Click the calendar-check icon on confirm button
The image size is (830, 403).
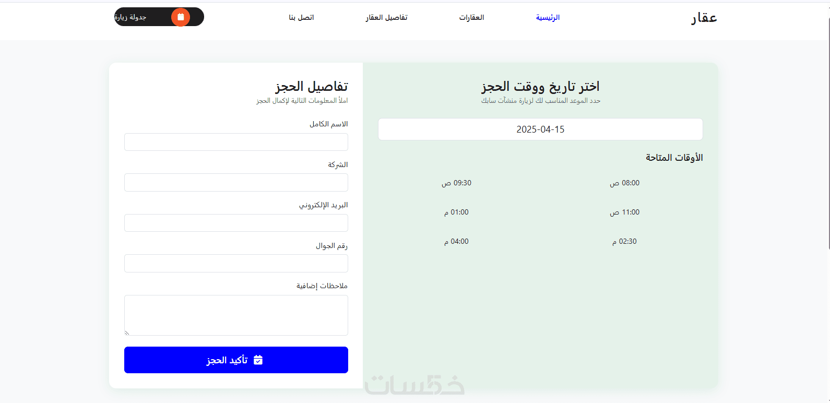(258, 360)
